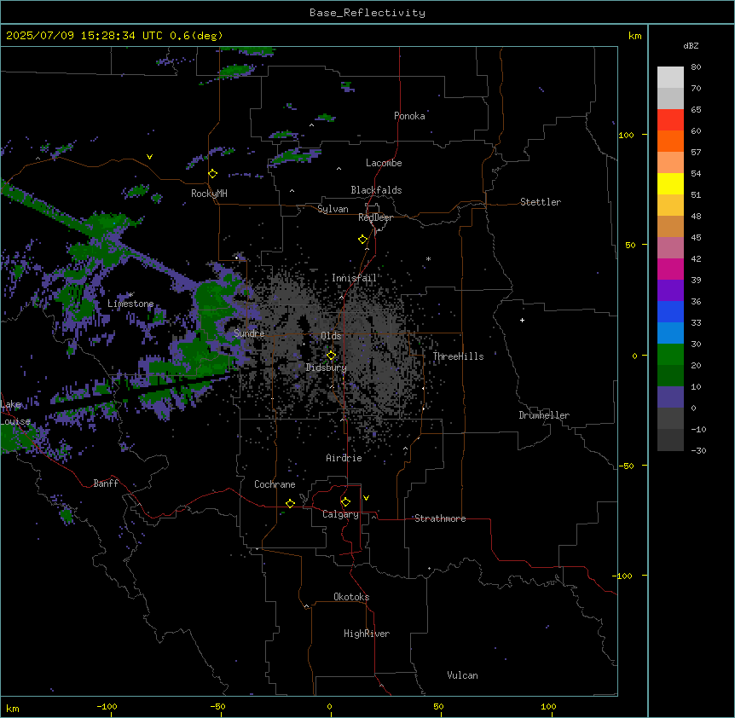
Task: Click the white asterisk east of Innisfail
Action: click(x=428, y=258)
